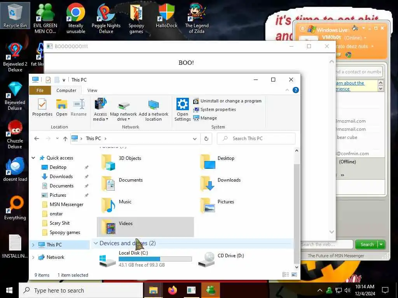Click the Windows Start button

click(x=9, y=290)
